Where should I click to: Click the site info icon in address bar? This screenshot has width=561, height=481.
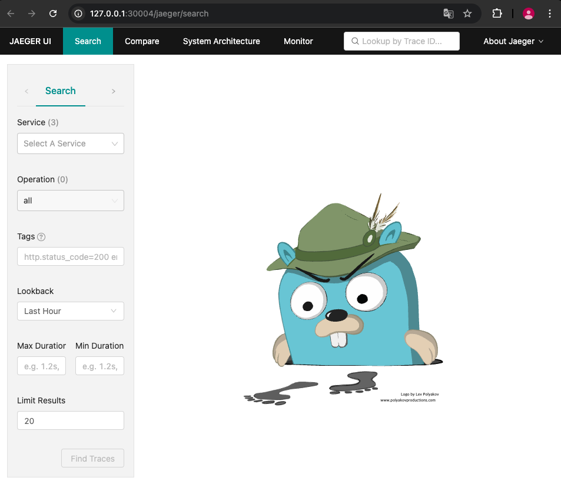pos(78,14)
